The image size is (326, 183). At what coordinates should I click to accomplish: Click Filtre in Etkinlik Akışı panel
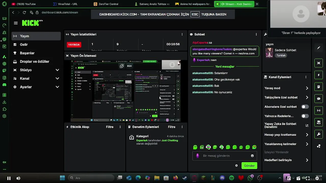click(110, 127)
